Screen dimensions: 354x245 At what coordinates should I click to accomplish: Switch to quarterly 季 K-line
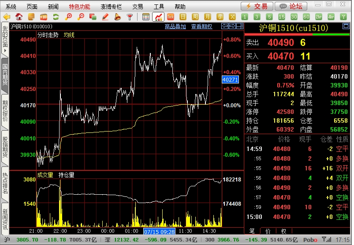pyautogui.click(x=220, y=17)
